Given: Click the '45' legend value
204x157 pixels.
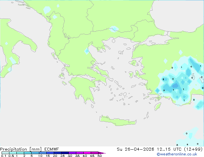Looking at the screenshot, I should pos(92,156).
